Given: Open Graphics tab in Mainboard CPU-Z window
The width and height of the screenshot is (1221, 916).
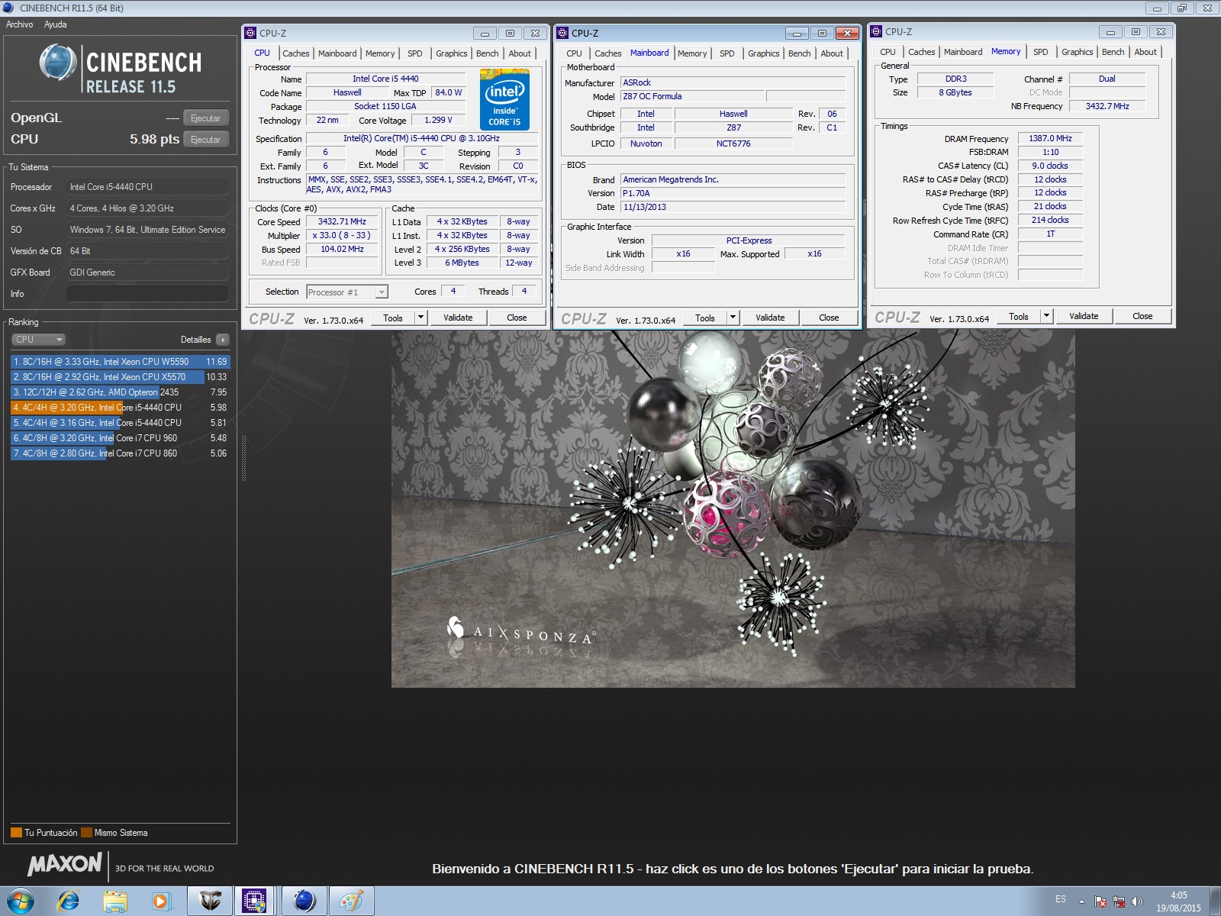Looking at the screenshot, I should click(763, 53).
